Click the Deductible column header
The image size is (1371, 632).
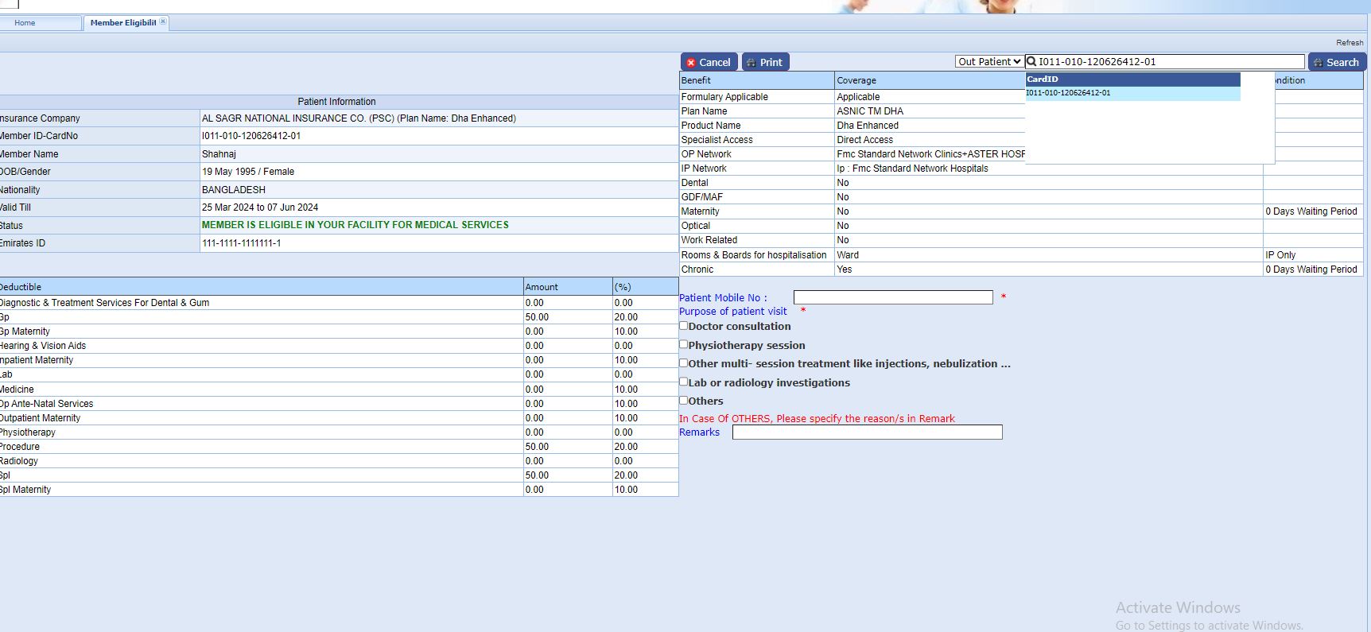21,287
